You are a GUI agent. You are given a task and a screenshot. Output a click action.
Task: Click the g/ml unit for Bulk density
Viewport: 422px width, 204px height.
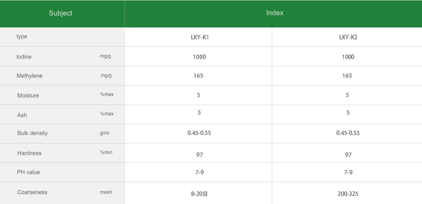[x=104, y=133]
